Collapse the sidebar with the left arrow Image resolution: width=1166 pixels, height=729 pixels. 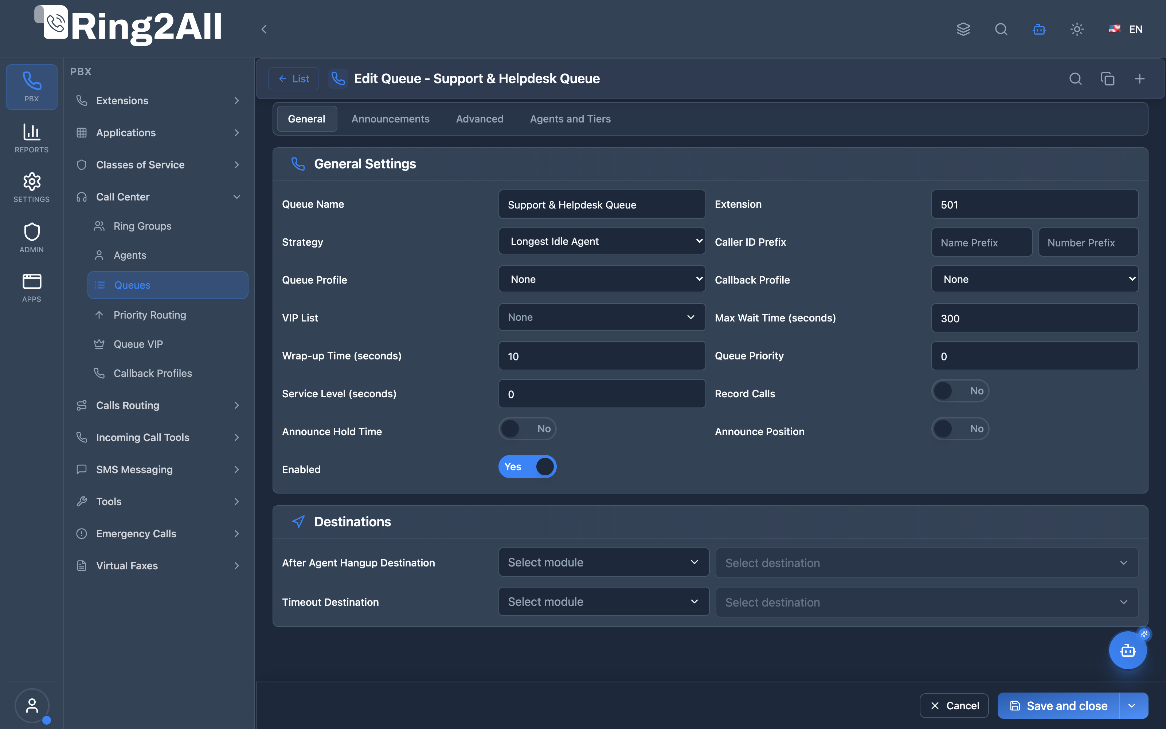[x=263, y=30]
